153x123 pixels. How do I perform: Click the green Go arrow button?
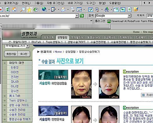pyautogui.click(x=82, y=16)
